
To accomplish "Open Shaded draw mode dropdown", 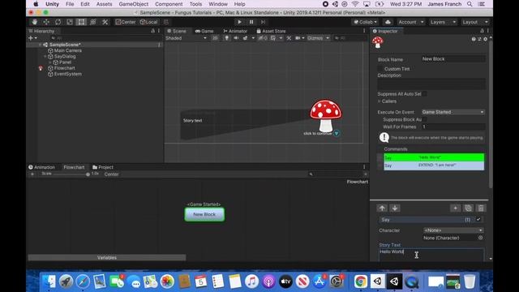I will pos(186,38).
